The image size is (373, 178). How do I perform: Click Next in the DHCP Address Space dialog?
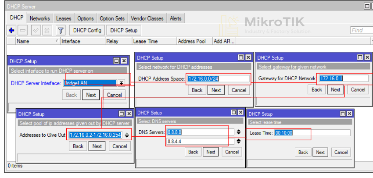click(216, 90)
